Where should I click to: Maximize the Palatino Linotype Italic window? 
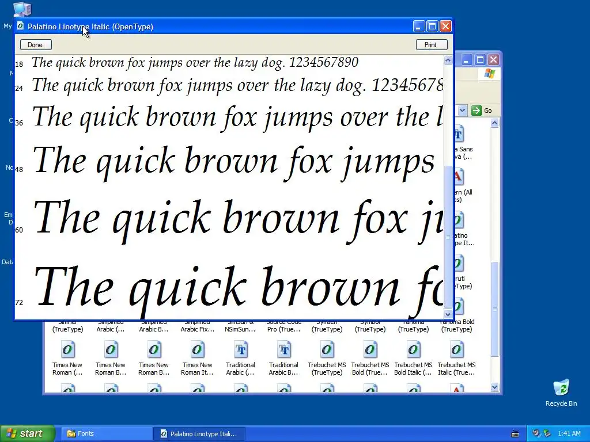[x=432, y=26]
